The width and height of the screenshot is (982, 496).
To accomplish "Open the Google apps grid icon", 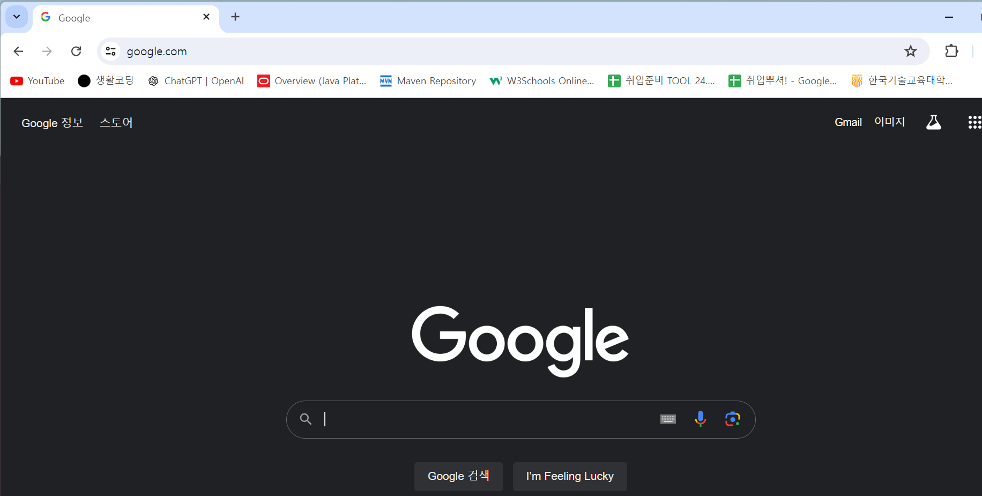I will (x=974, y=122).
